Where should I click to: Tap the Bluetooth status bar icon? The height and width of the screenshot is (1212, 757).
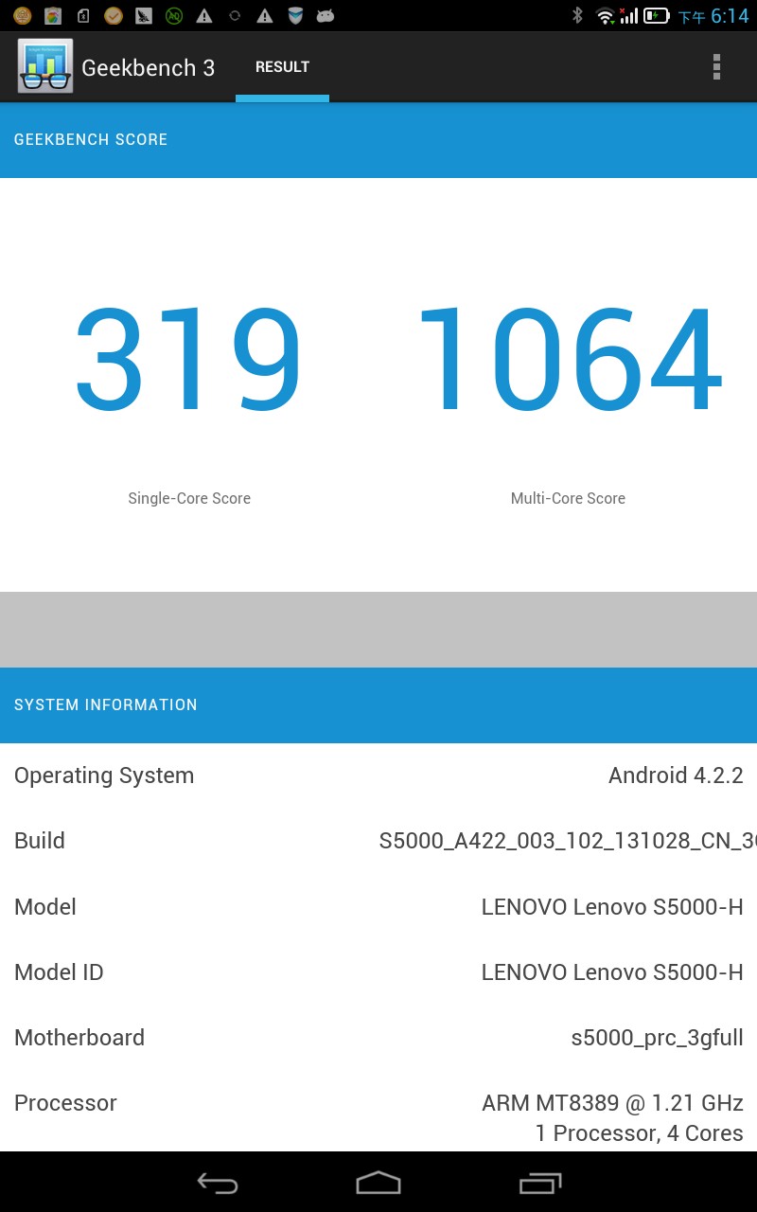(577, 15)
